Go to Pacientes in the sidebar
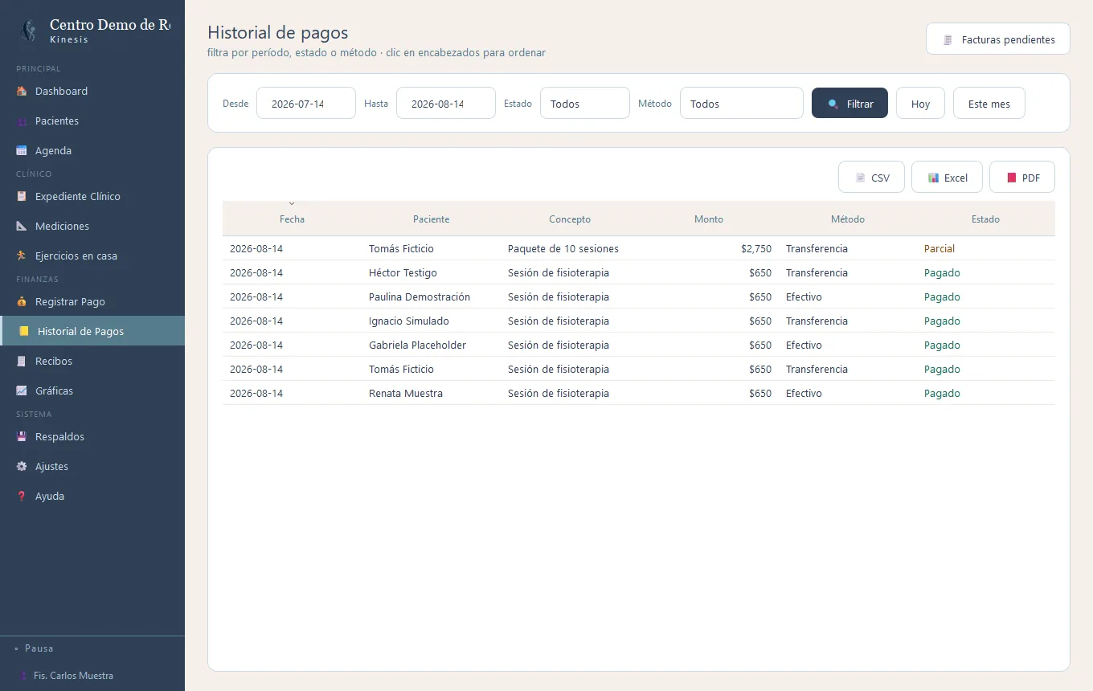The height and width of the screenshot is (691, 1093). coord(92,121)
